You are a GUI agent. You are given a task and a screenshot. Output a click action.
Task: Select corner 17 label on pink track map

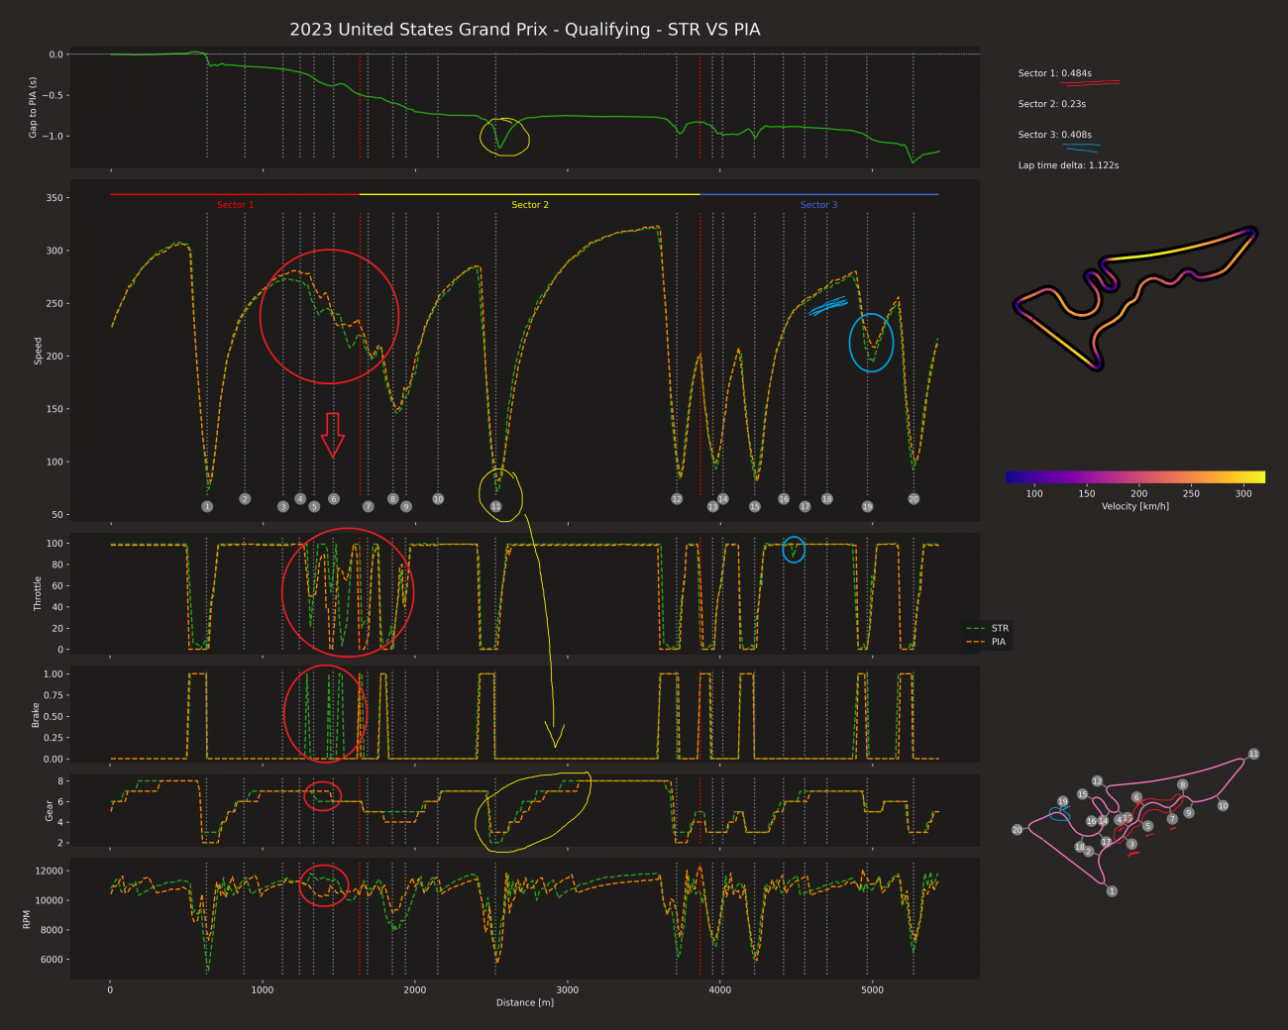click(x=1106, y=842)
